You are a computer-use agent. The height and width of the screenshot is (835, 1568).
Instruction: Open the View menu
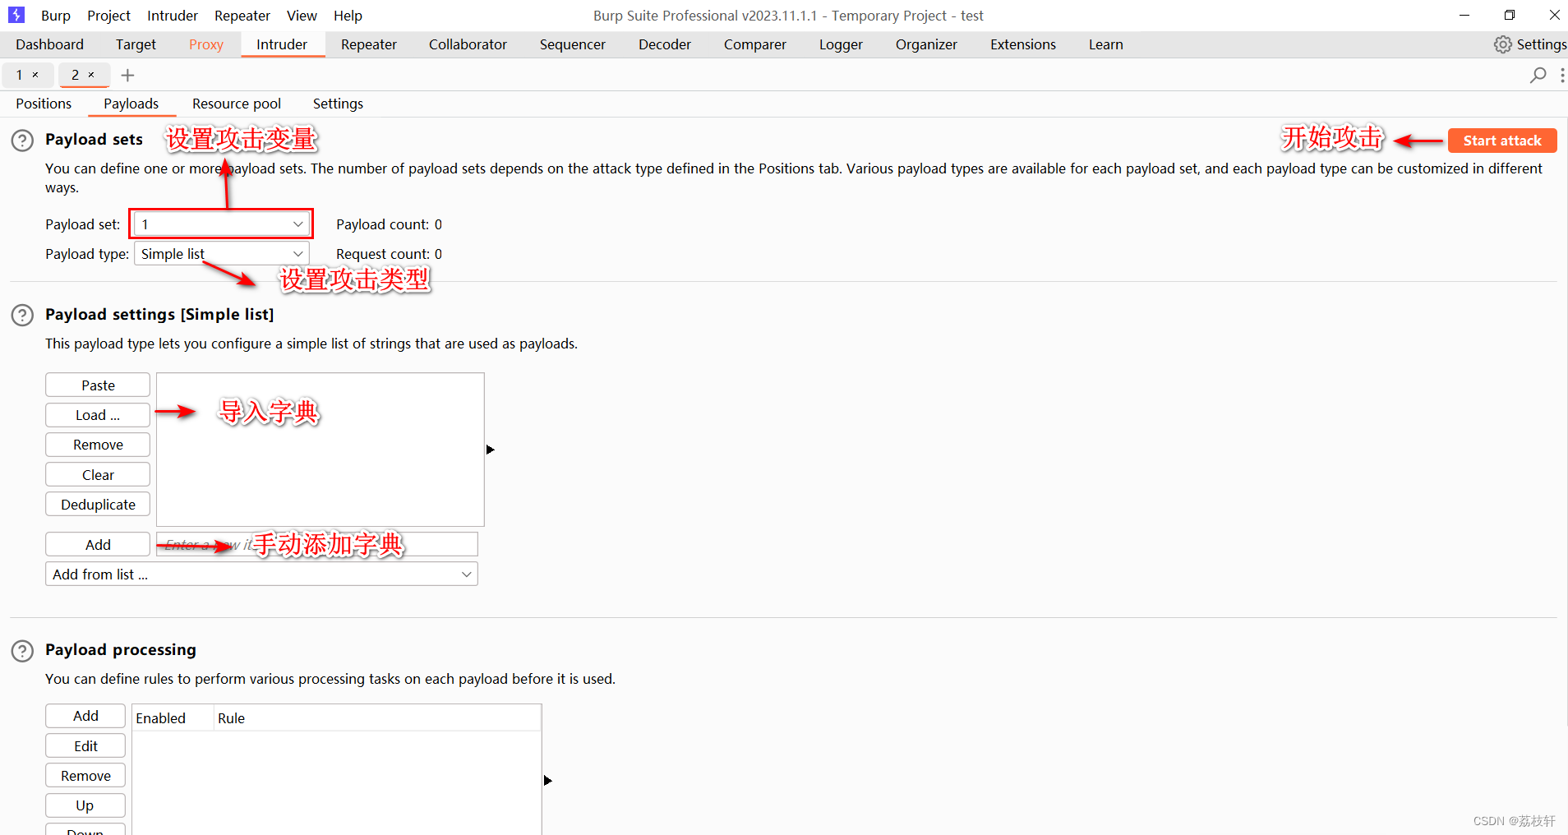point(302,16)
